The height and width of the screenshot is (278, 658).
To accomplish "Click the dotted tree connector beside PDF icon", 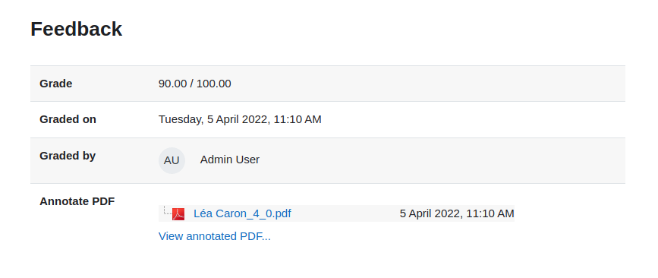I will coord(167,210).
